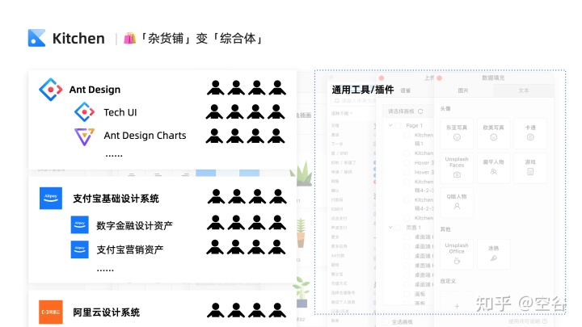The width and height of the screenshot is (582, 327).
Task: Select the 扫码付 entry in the text list
Action: [336, 209]
